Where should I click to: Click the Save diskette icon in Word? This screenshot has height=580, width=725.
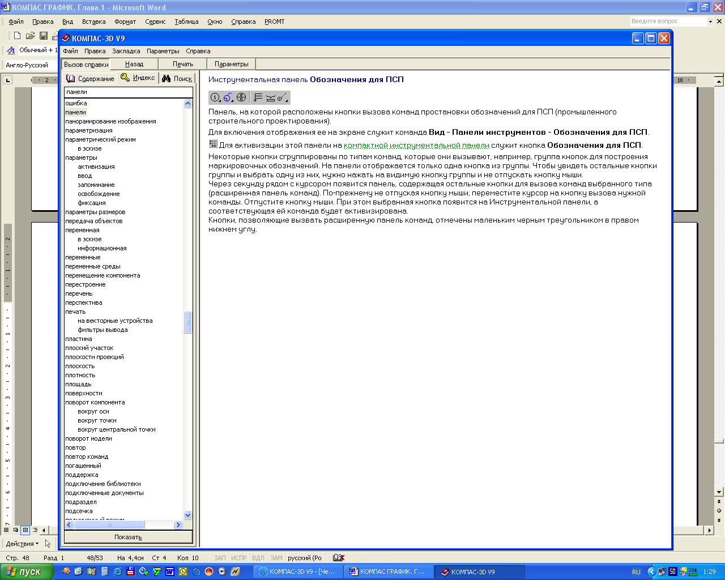pyautogui.click(x=44, y=36)
